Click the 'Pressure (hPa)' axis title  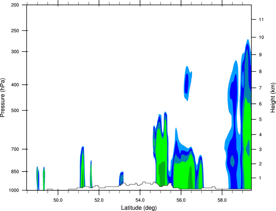(3, 98)
